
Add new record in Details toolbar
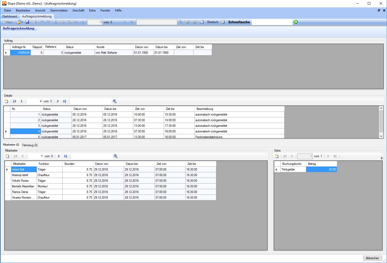[6, 101]
